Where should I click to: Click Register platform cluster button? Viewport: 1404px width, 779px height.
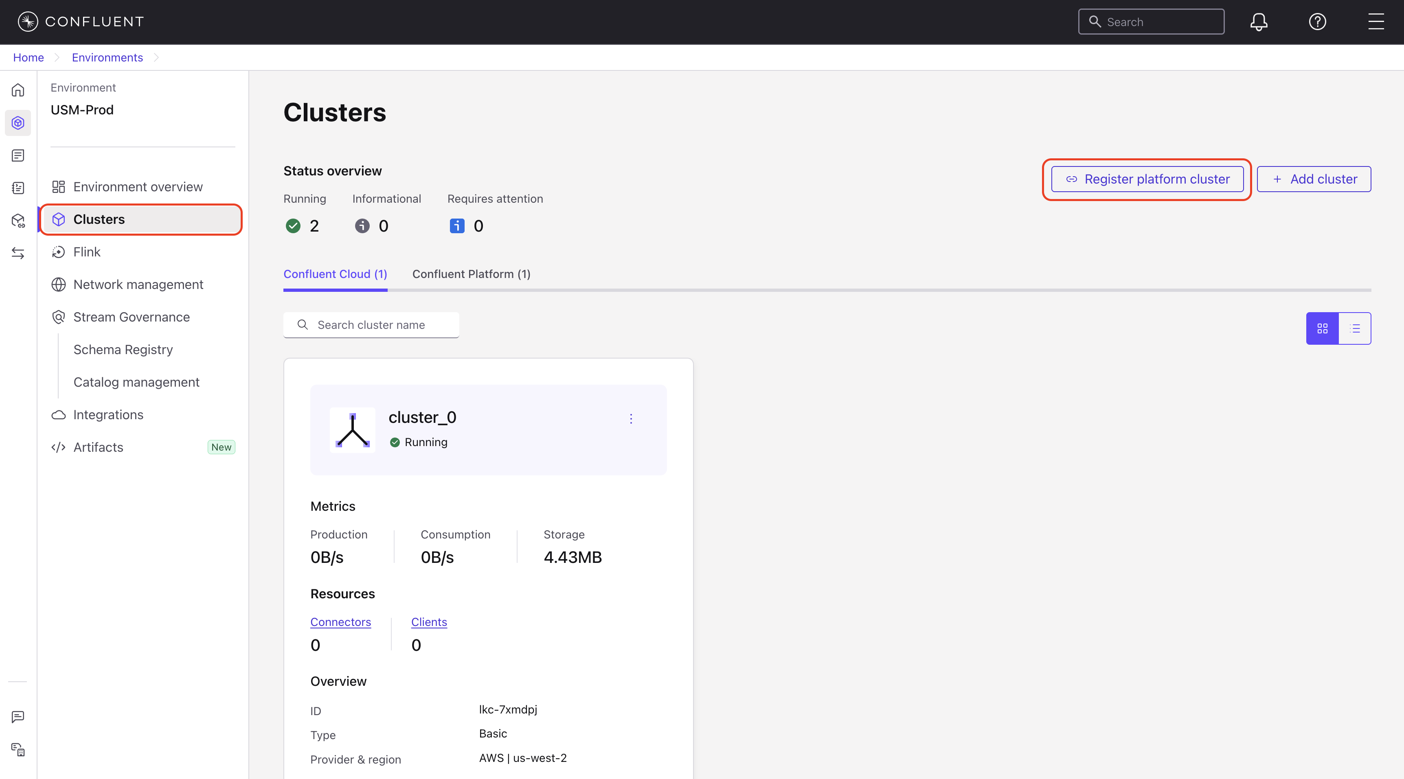click(x=1147, y=179)
